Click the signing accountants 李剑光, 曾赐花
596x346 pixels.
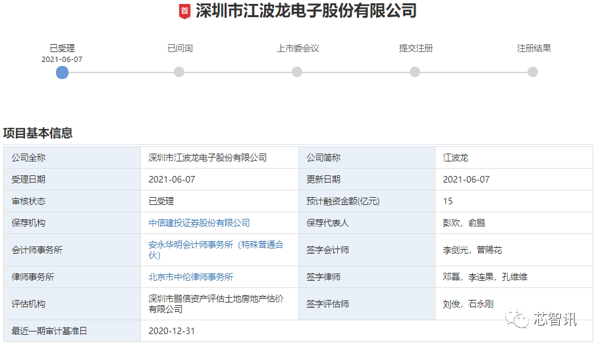point(472,250)
